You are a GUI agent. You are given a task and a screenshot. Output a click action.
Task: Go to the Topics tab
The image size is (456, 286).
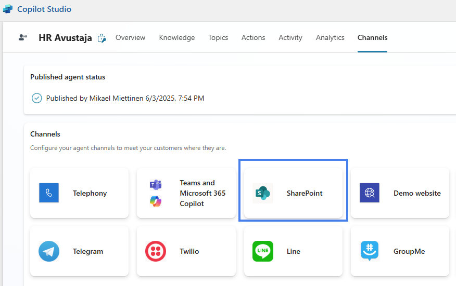pos(218,37)
